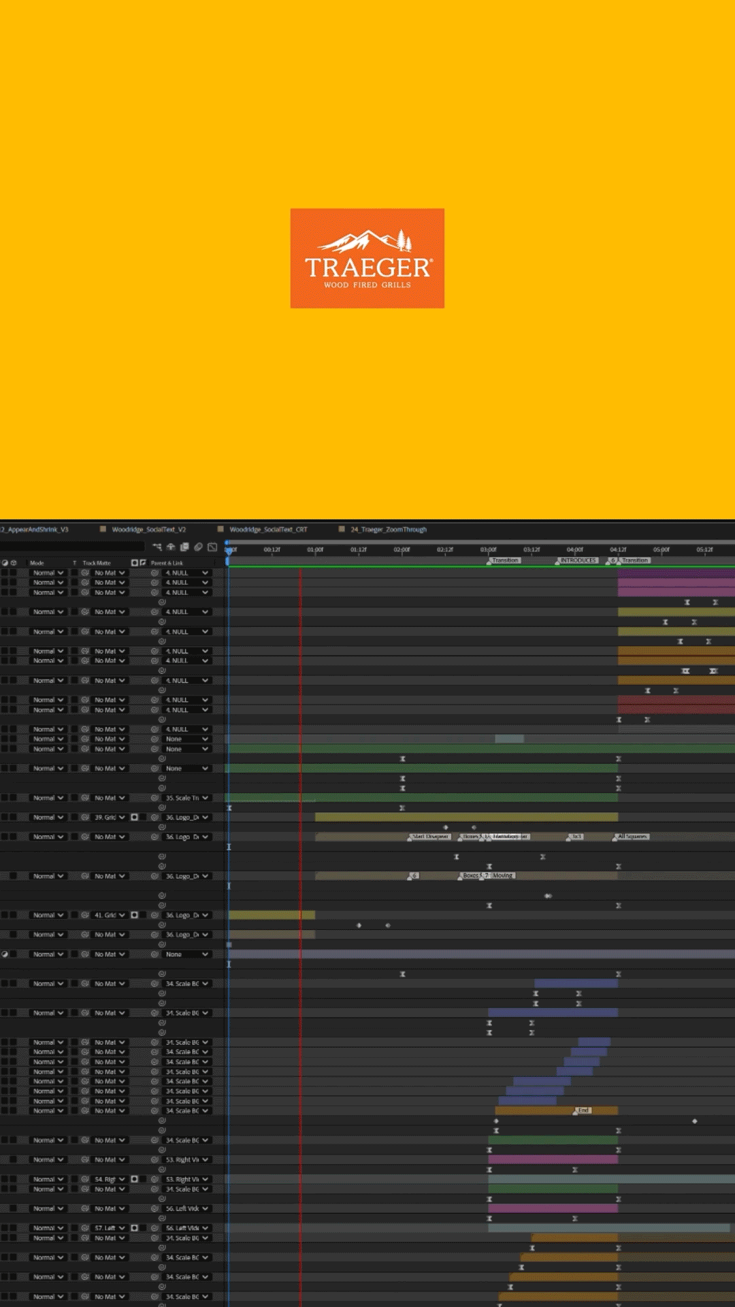Click the time navigator bar above ruler
735x1307 pixels.
tap(480, 542)
